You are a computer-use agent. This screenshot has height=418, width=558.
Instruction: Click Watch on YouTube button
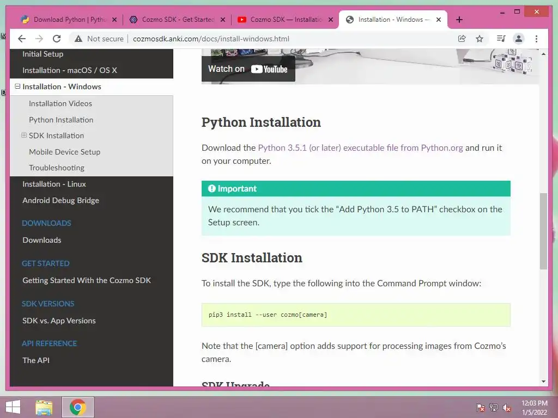(248, 69)
